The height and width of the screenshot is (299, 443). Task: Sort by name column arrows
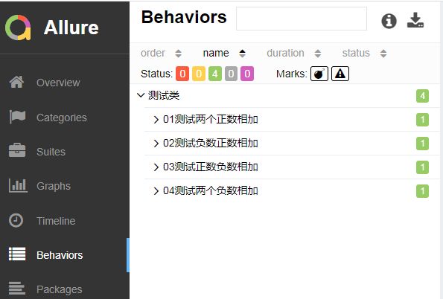[242, 54]
